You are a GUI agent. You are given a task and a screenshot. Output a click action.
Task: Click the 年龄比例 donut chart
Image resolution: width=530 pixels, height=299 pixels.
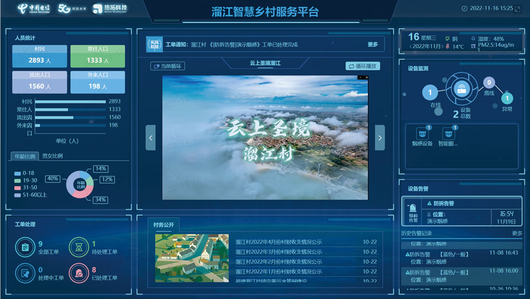[80, 184]
